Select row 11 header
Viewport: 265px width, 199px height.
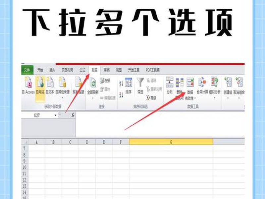[25, 173]
